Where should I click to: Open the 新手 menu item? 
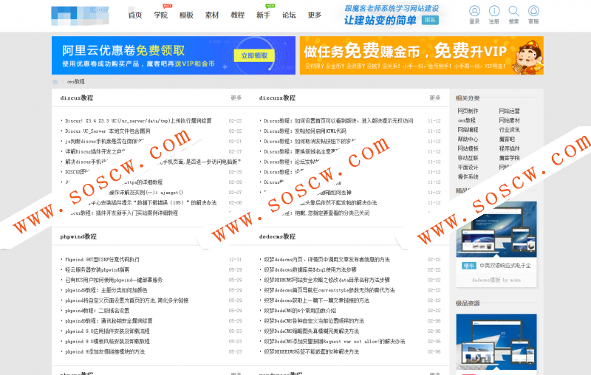point(263,15)
